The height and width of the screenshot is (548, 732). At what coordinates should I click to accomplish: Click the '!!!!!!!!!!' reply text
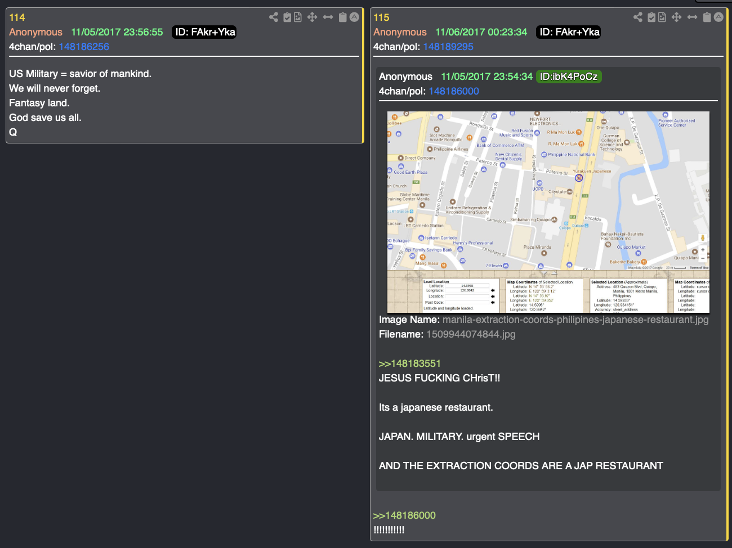point(389,530)
